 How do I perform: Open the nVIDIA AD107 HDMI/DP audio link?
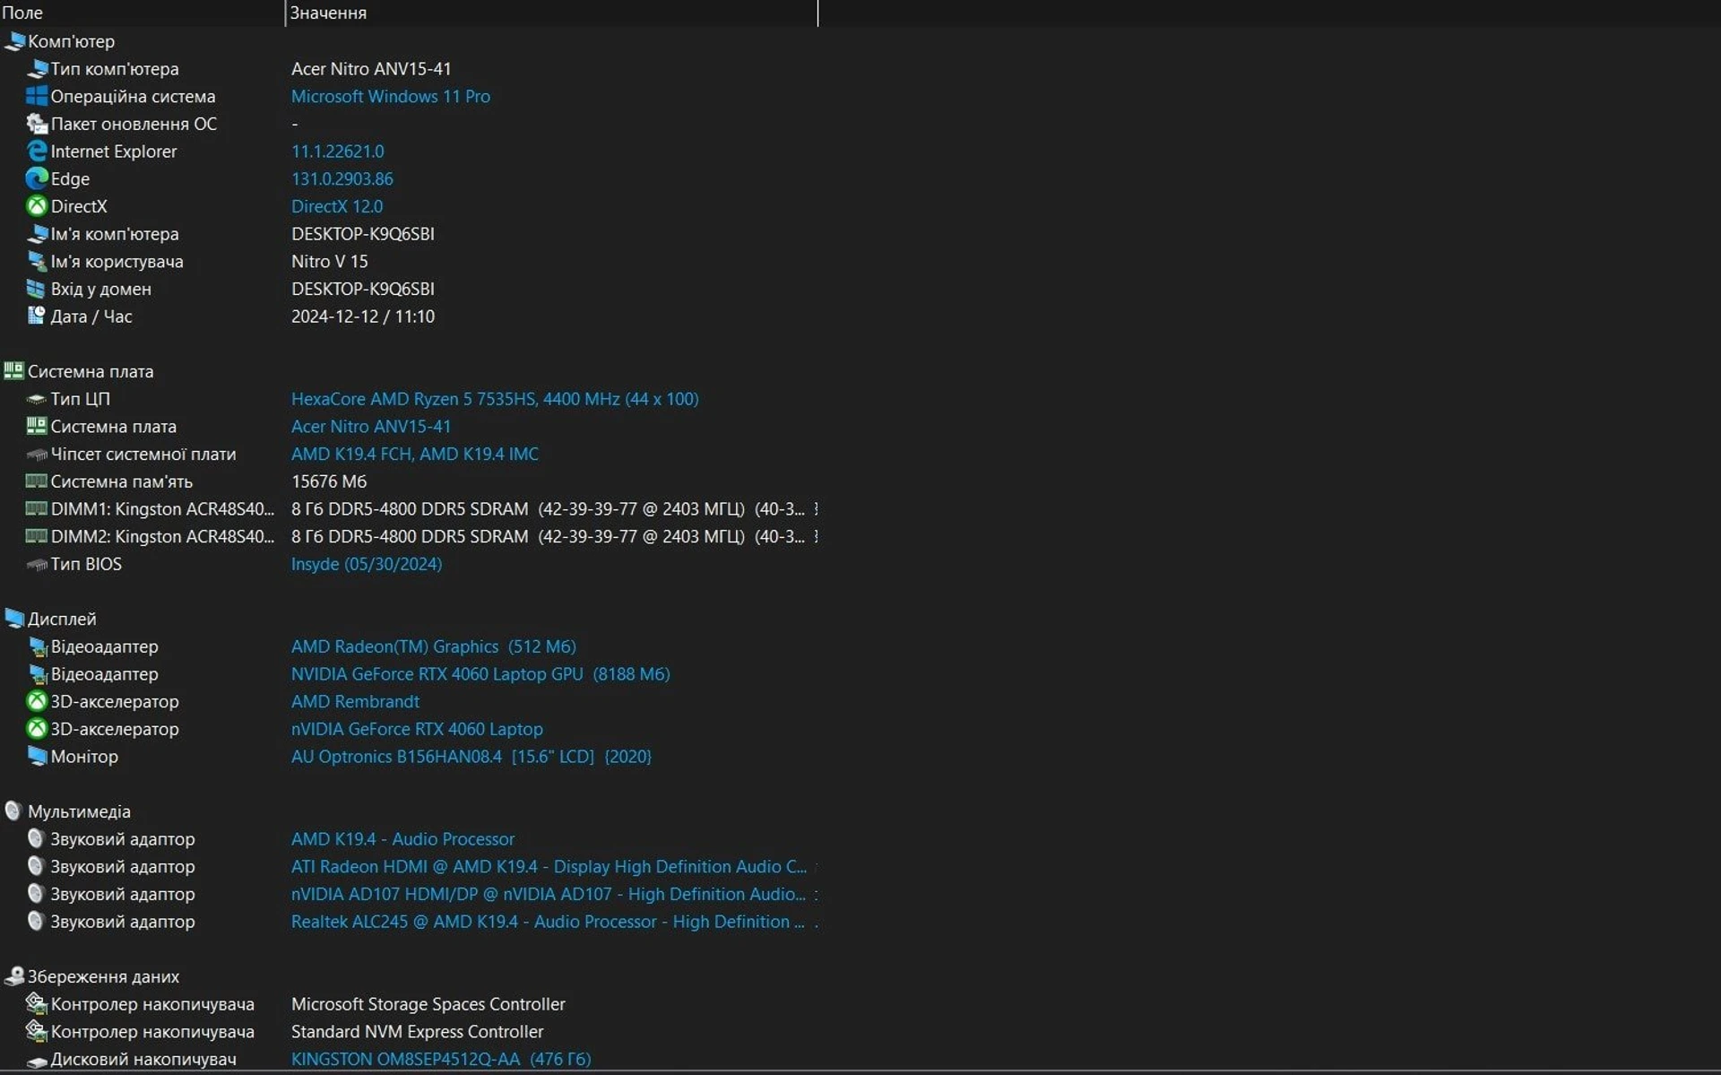click(x=549, y=894)
